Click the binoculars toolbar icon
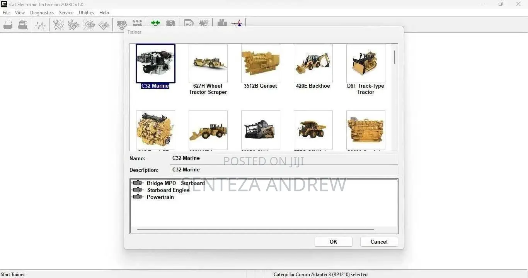 [222, 23]
